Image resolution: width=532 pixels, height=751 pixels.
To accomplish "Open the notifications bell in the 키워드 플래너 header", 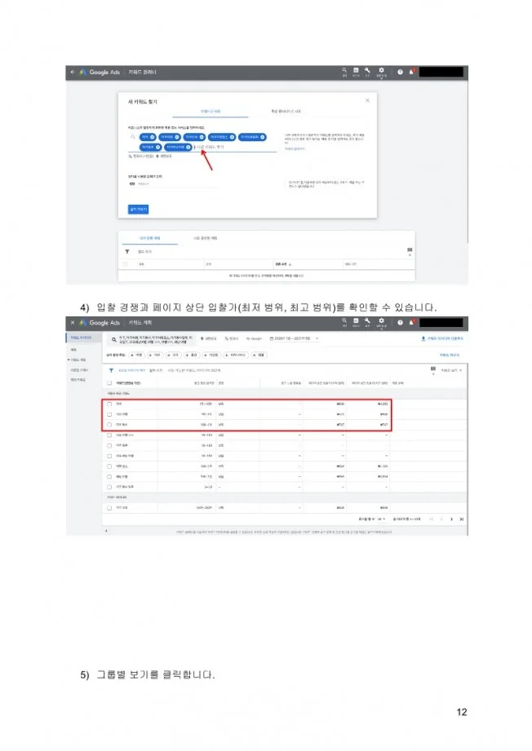I will [x=412, y=72].
